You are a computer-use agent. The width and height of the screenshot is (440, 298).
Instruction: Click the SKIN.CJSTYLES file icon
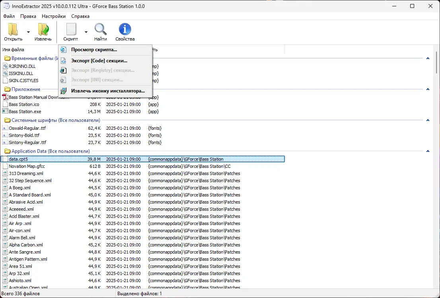pyautogui.click(x=5, y=80)
